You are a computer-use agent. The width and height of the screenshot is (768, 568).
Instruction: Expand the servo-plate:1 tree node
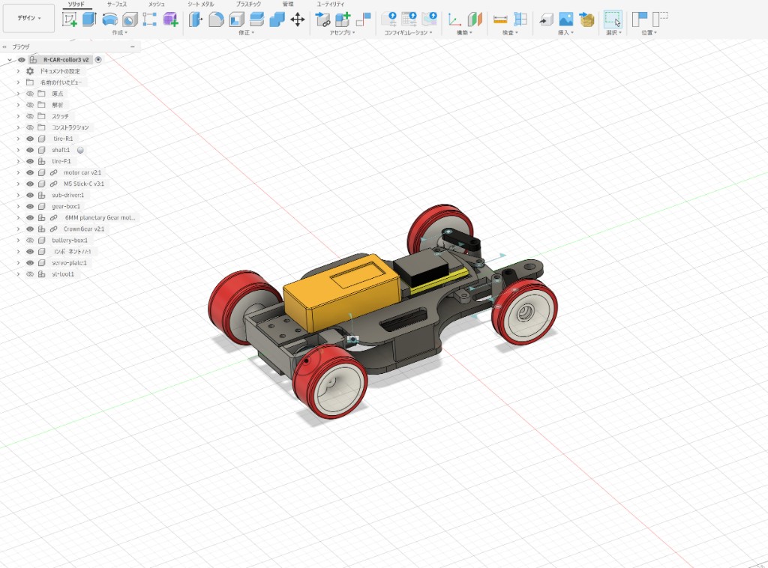pos(18,263)
